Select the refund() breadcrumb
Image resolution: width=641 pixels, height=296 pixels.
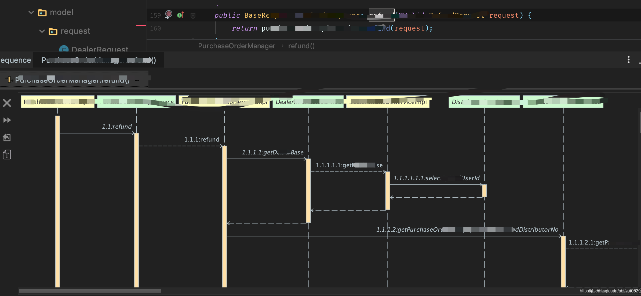pos(301,46)
